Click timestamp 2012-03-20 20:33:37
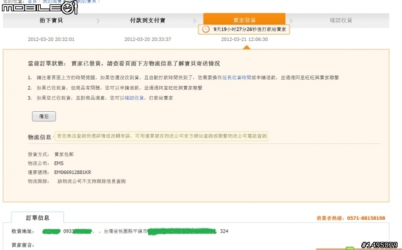The height and width of the screenshot is (250, 402). coord(148,39)
